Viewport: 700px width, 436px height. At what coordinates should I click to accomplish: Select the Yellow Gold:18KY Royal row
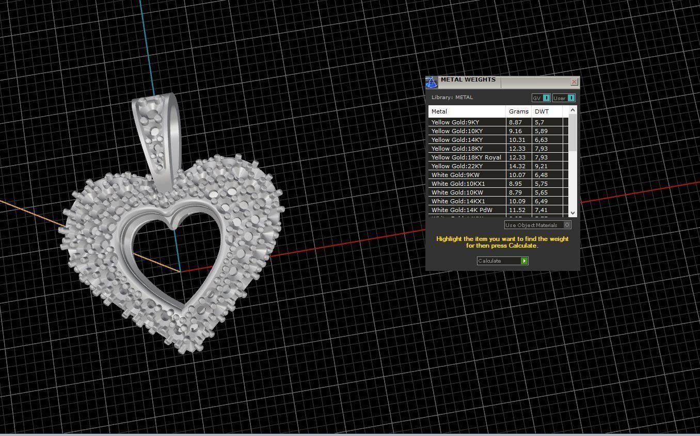pyautogui.click(x=498, y=157)
